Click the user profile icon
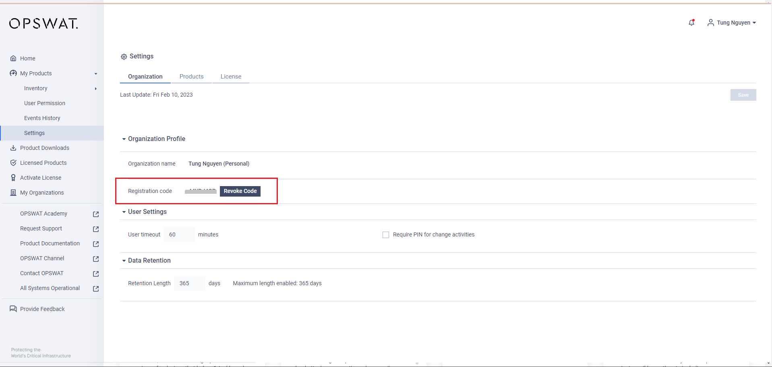This screenshot has height=367, width=772. point(711,23)
